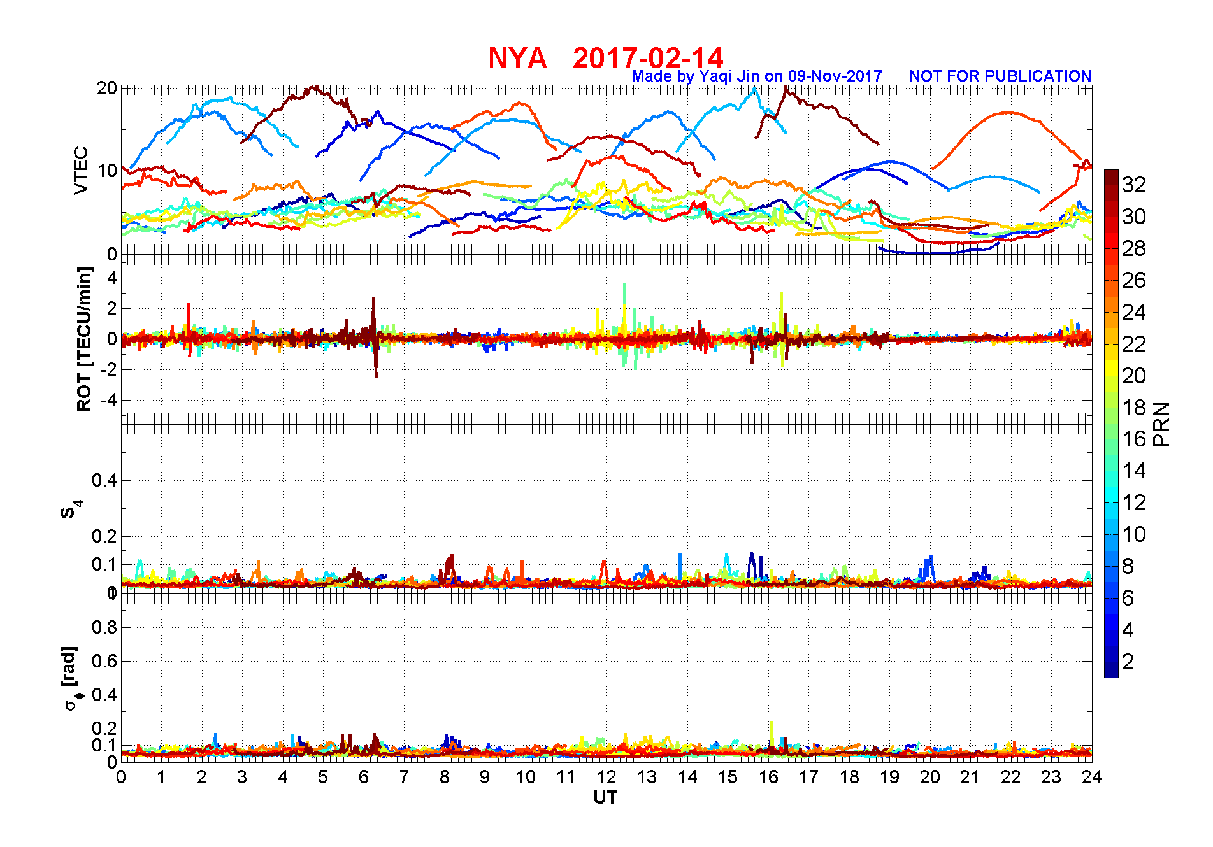The height and width of the screenshot is (847, 1213).
Task: Click VTEC axis tick label 20
Action: coord(106,89)
